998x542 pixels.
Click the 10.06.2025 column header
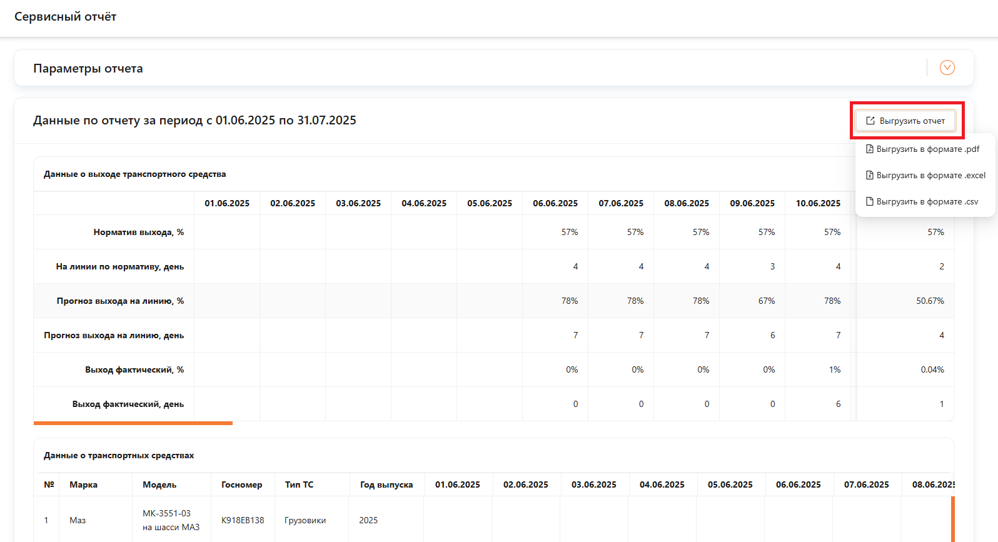tap(817, 203)
